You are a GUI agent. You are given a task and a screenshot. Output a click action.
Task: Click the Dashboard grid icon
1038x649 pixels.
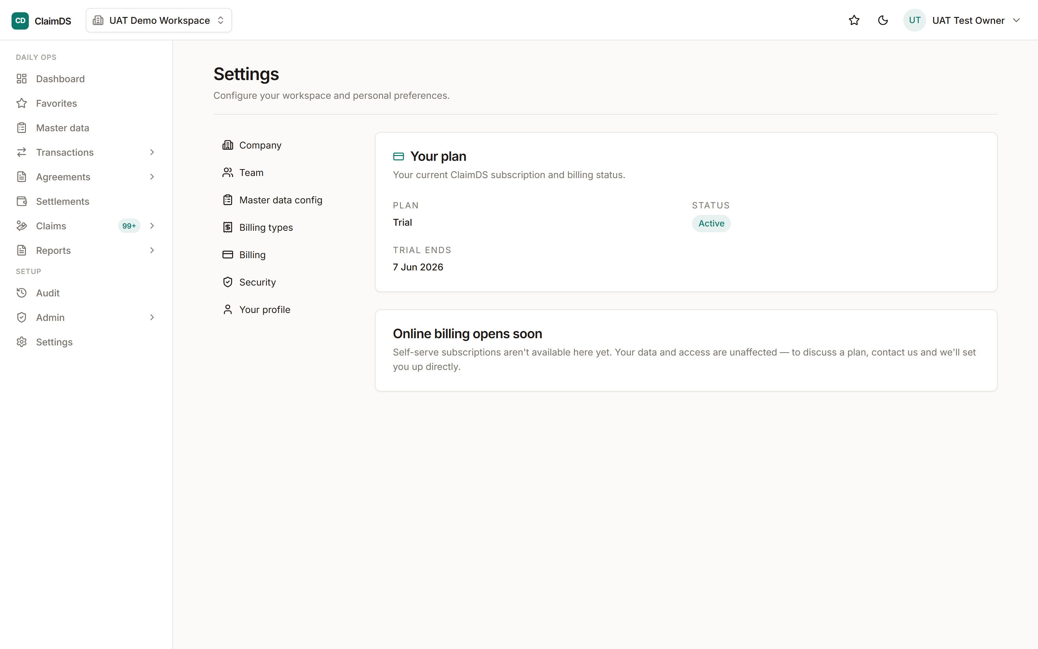[22, 79]
